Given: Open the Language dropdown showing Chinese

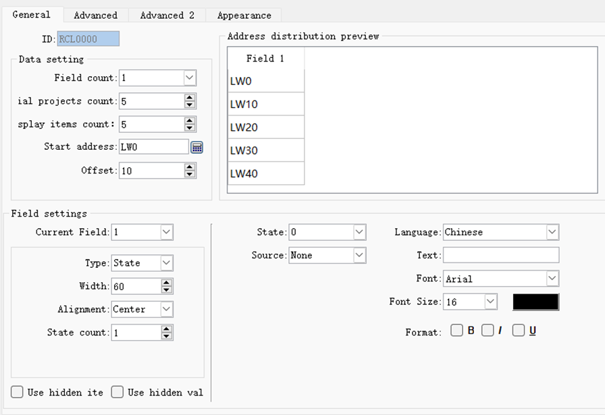Looking at the screenshot, I should pos(552,232).
